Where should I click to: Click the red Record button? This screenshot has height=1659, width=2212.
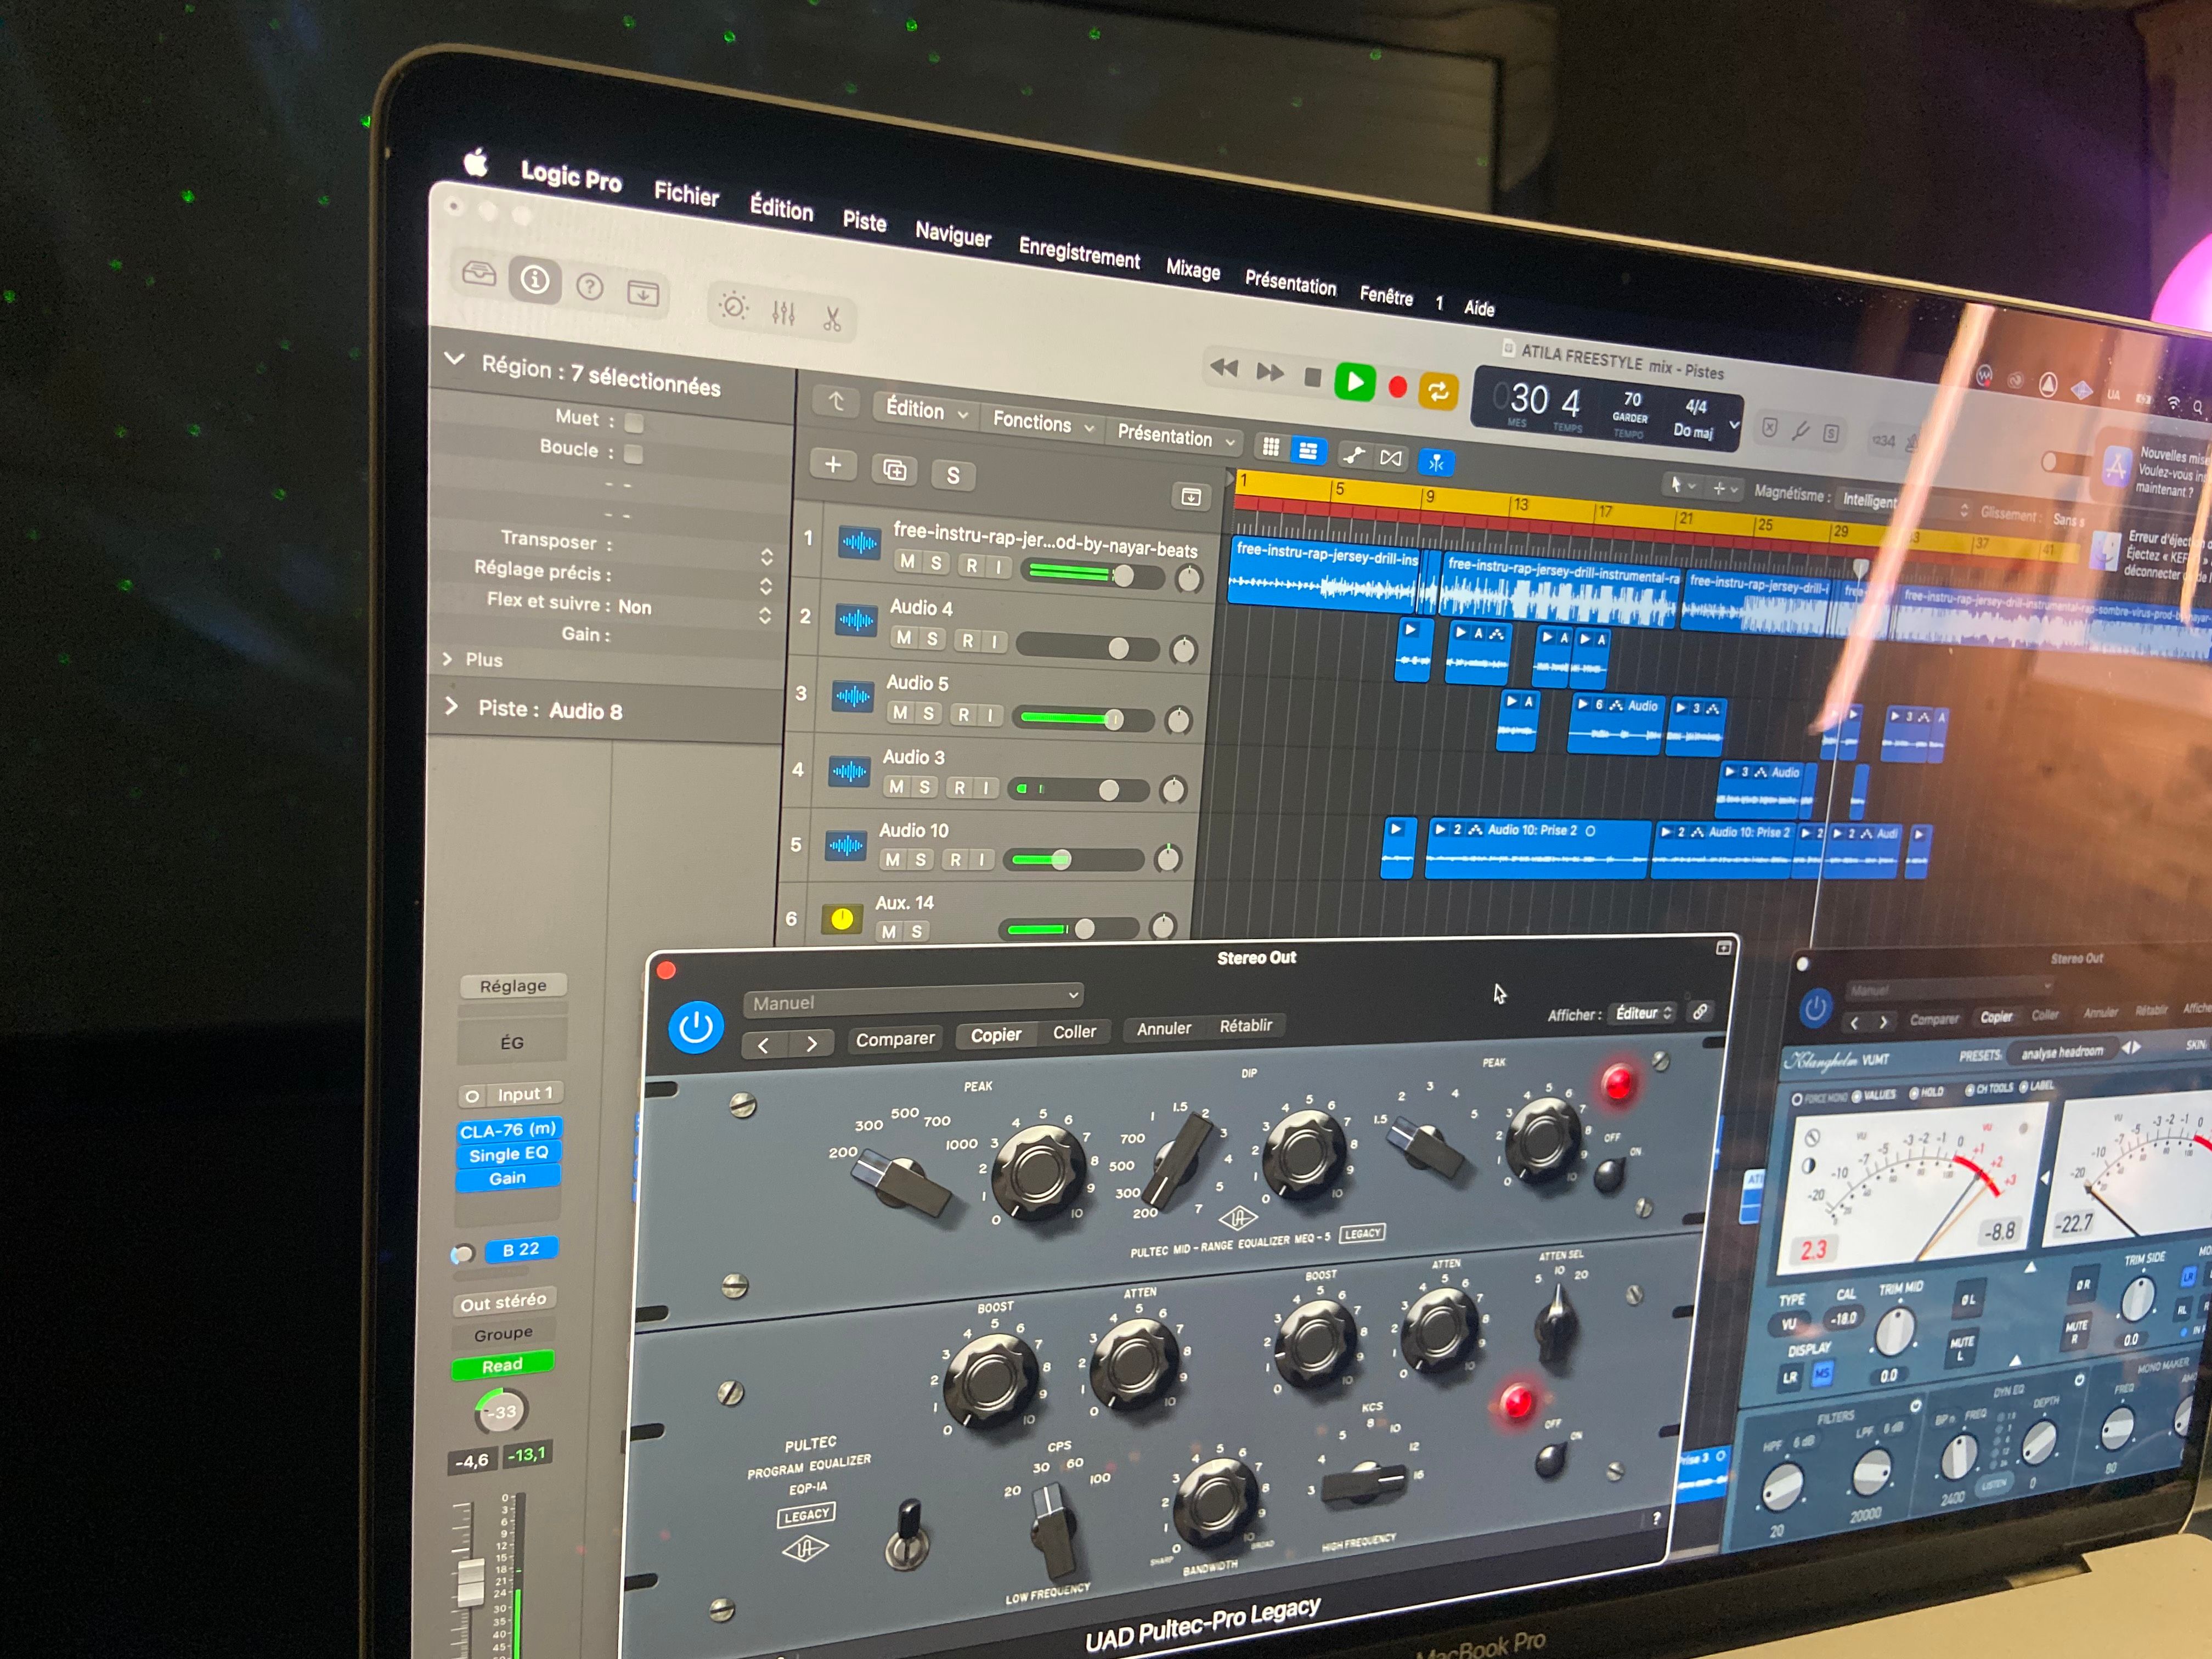coord(1398,387)
